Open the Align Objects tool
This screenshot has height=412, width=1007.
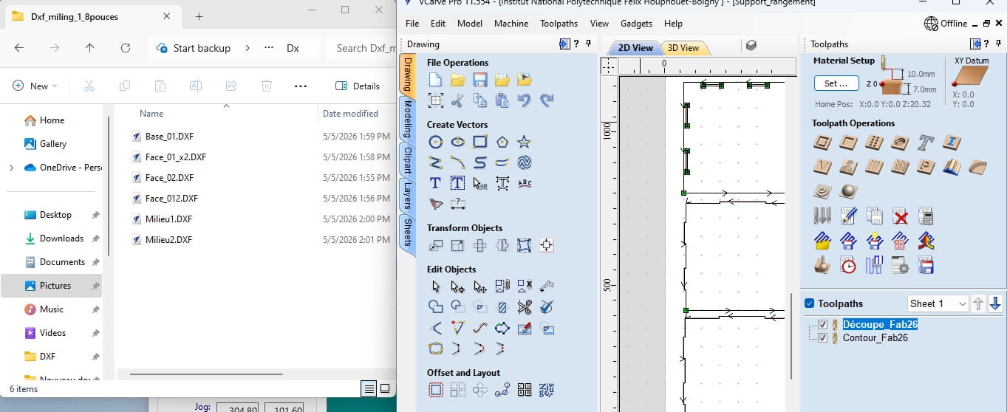coord(547,245)
